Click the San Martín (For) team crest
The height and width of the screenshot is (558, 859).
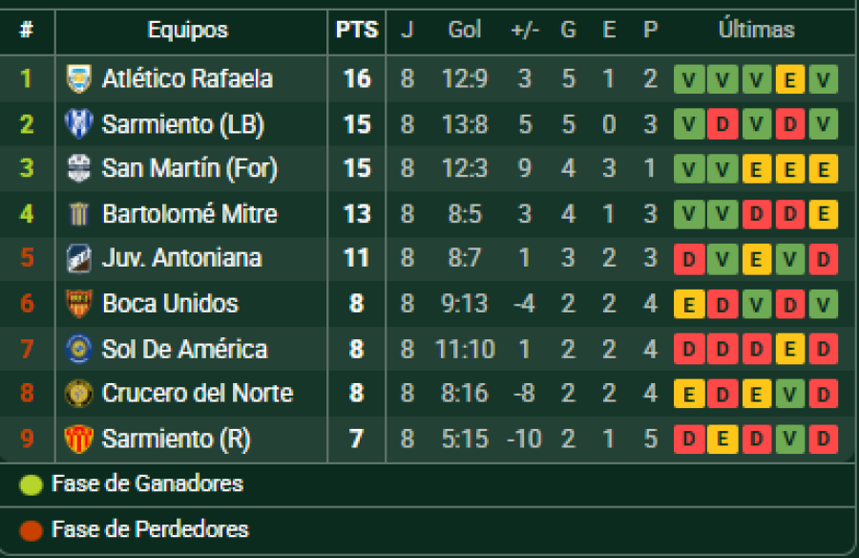(x=78, y=169)
